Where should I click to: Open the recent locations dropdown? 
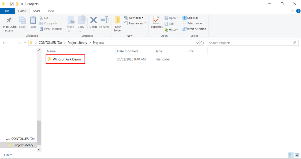19,43
